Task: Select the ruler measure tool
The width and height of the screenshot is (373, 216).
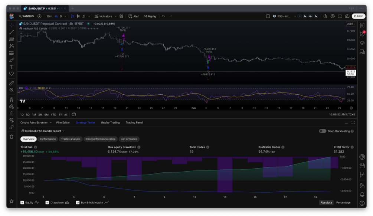Action: [12, 83]
